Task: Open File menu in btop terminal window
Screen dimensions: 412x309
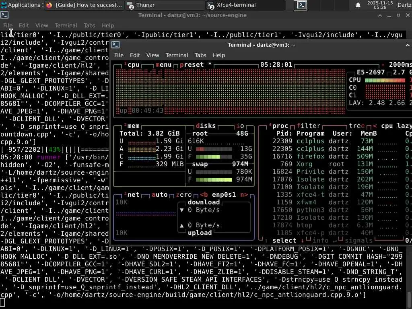Action: click(119, 55)
